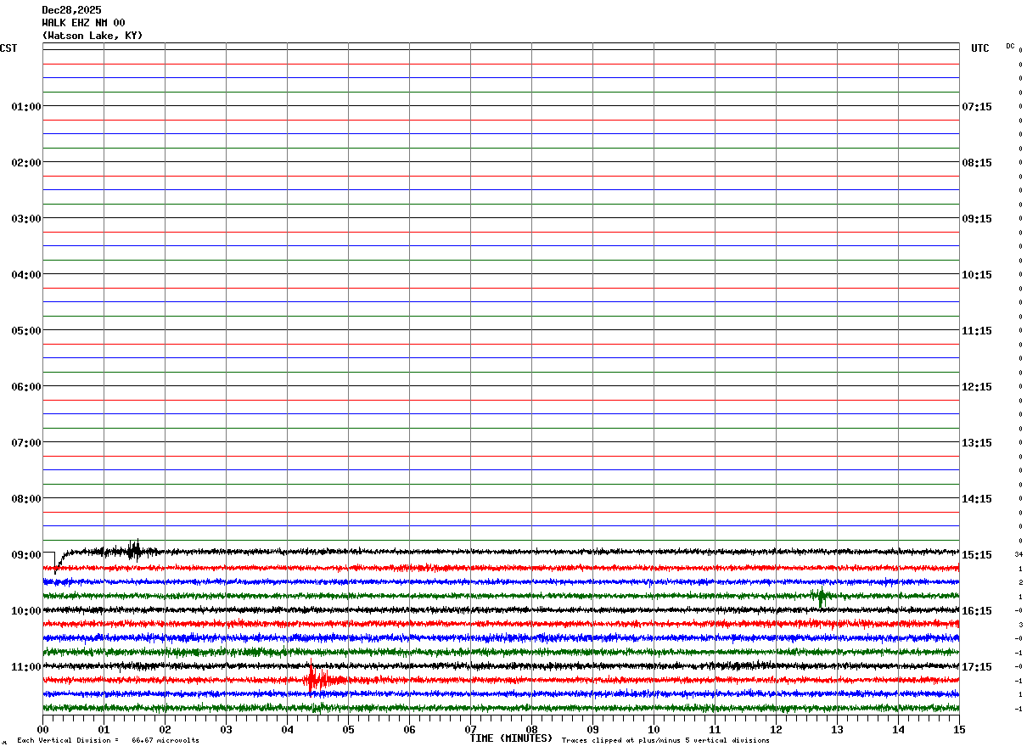
Task: Click the 11:00 CST time label
Action: click(26, 667)
